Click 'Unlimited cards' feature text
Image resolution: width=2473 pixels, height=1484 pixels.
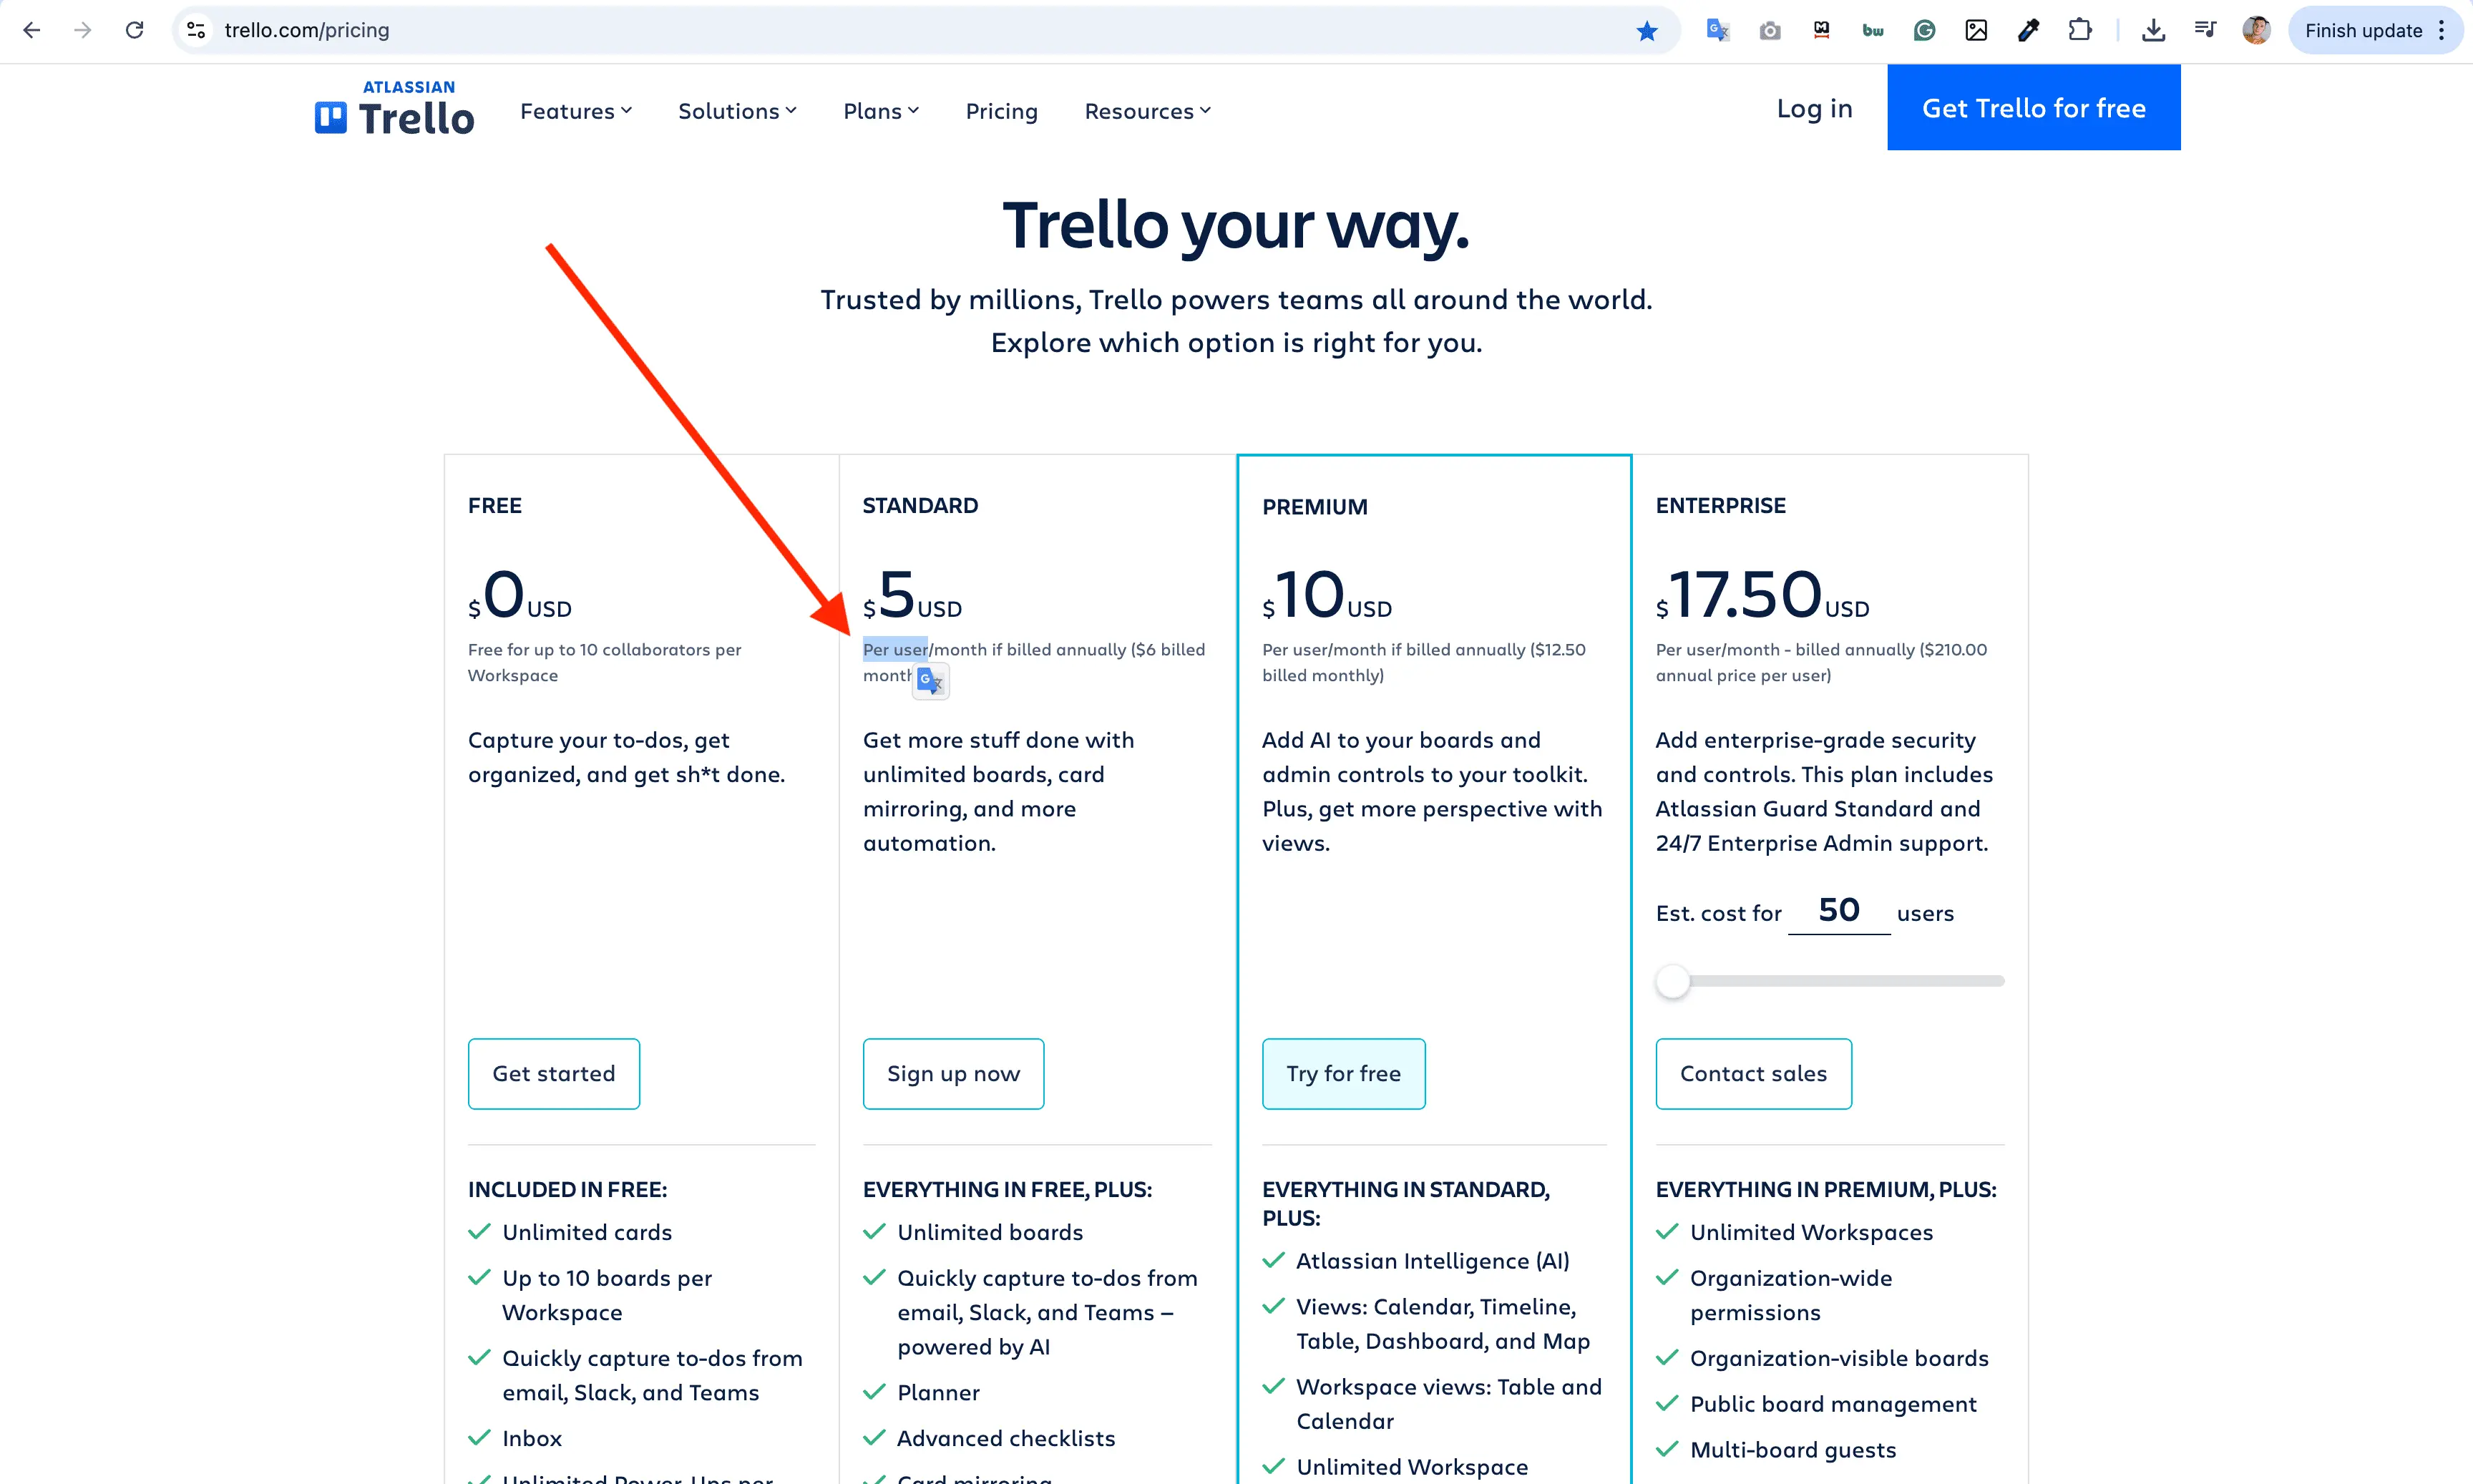587,1232
